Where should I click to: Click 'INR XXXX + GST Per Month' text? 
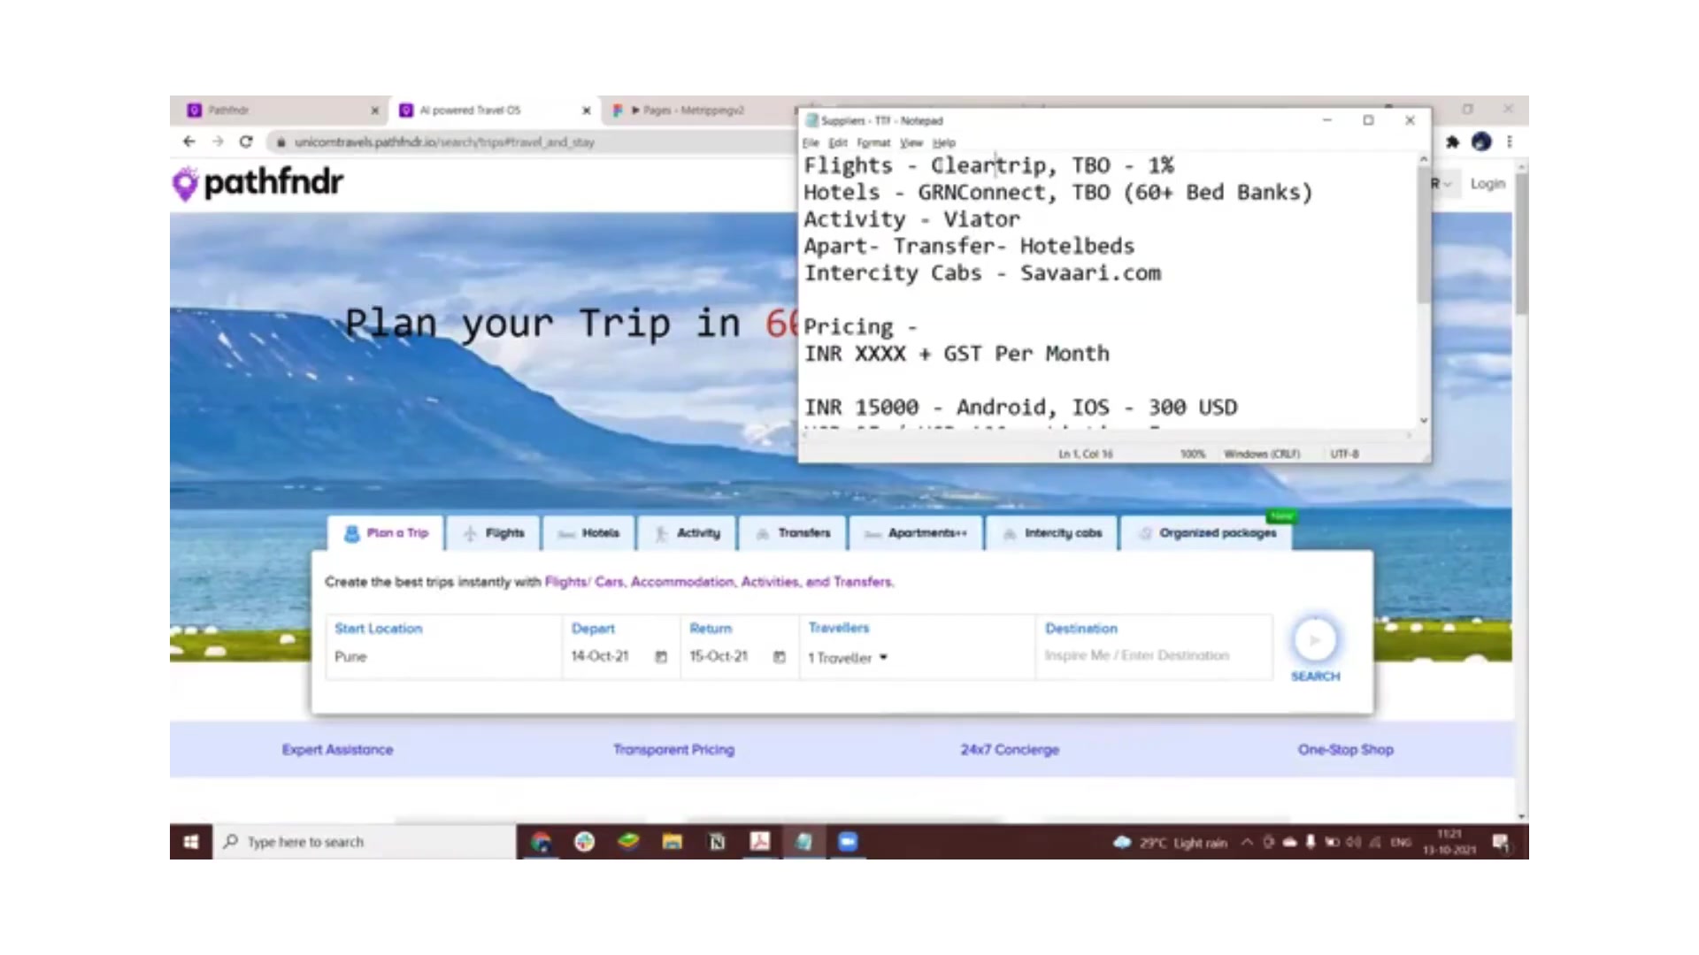click(x=956, y=354)
